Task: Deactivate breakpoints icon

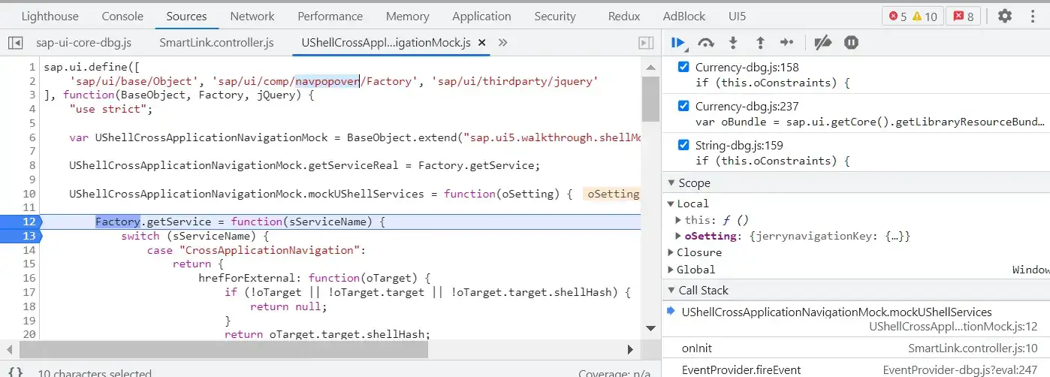Action: coord(823,43)
